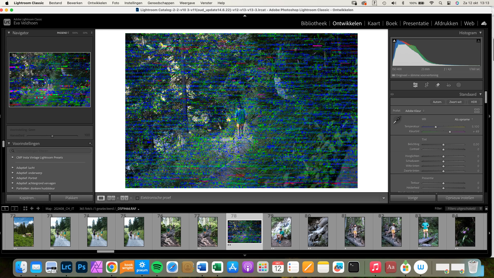Open the Masking tool
This screenshot has width=494, height=278.
(x=458, y=85)
